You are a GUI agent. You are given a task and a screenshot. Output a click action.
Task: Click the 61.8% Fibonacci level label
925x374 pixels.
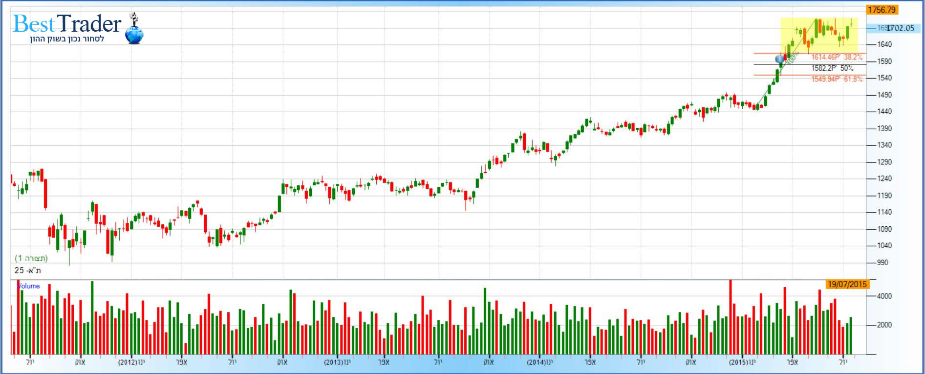837,79
